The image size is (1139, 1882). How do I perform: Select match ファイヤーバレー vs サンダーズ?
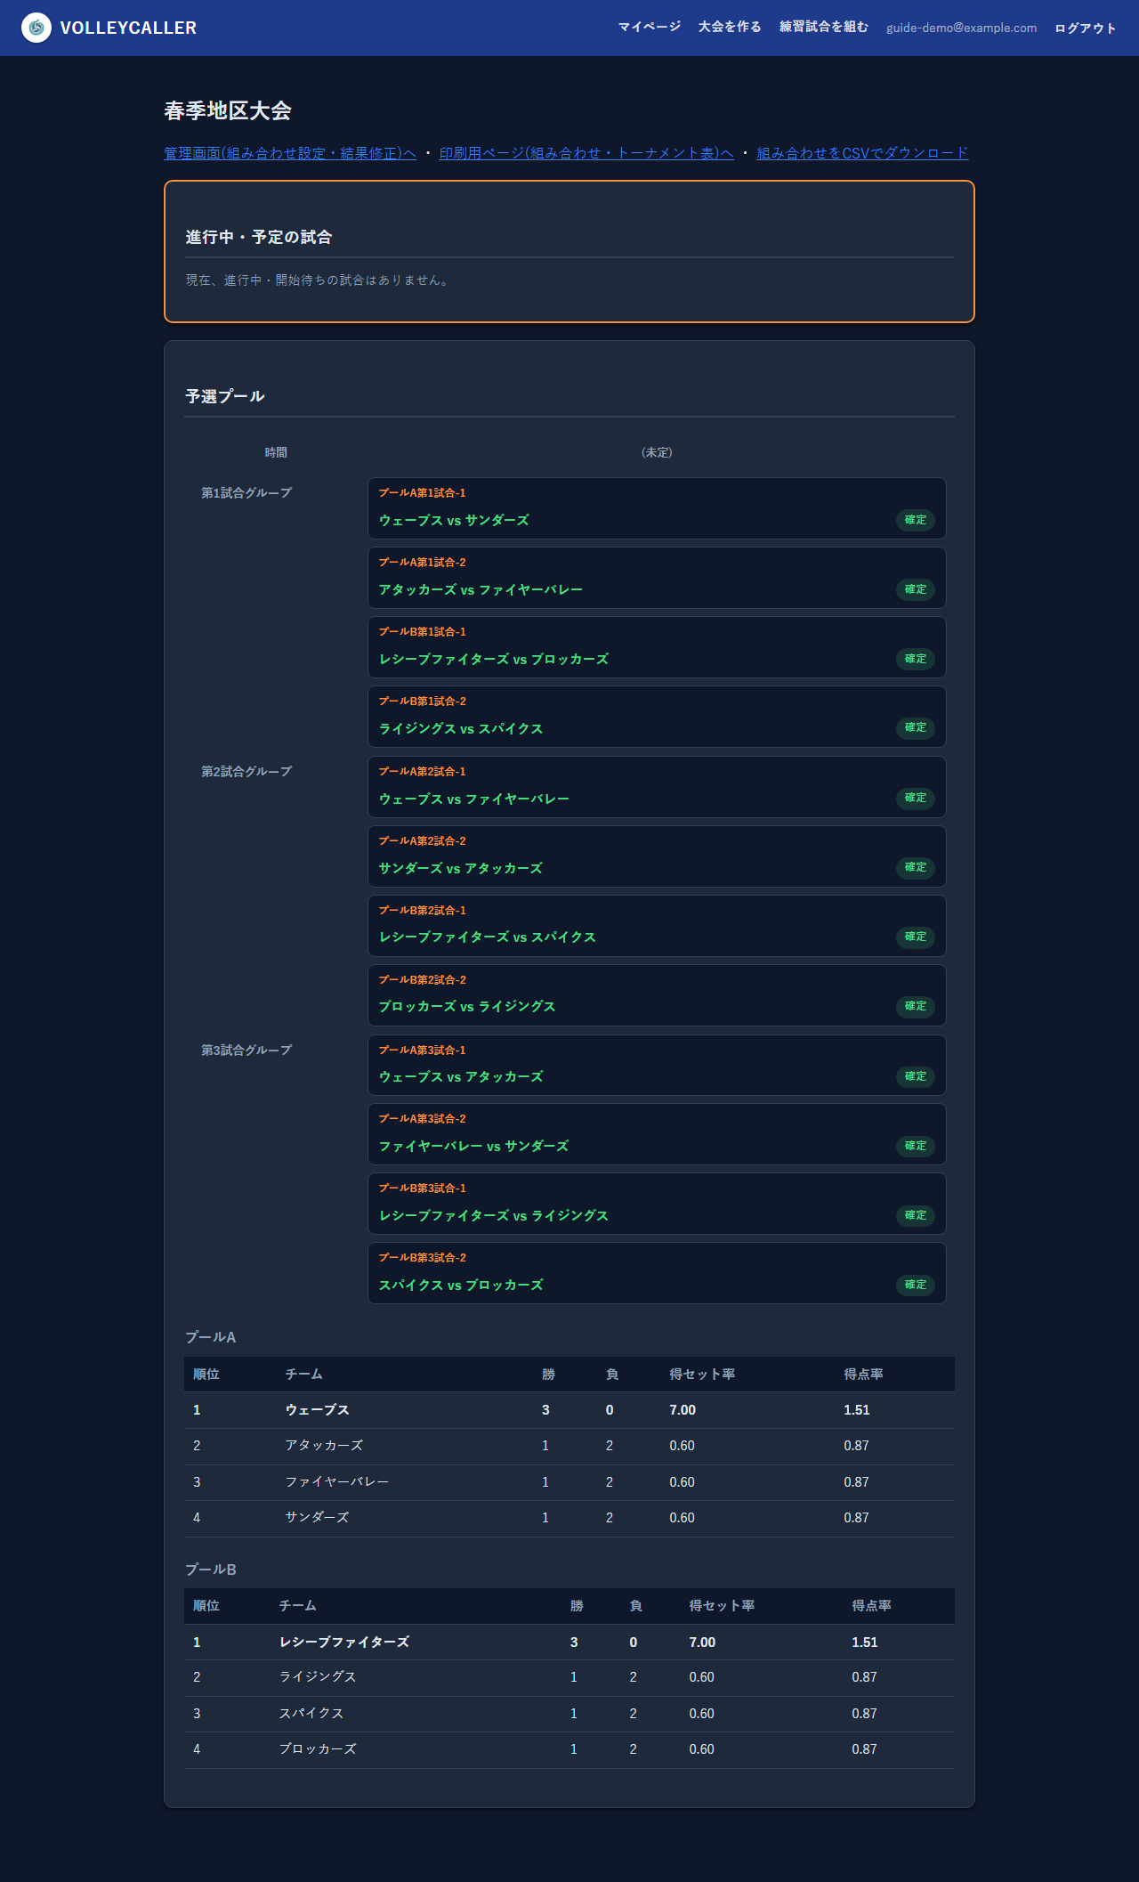tap(657, 1134)
